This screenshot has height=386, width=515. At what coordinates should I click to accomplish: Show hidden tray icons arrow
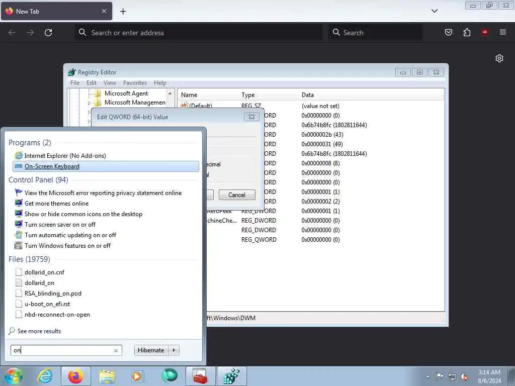(427, 376)
